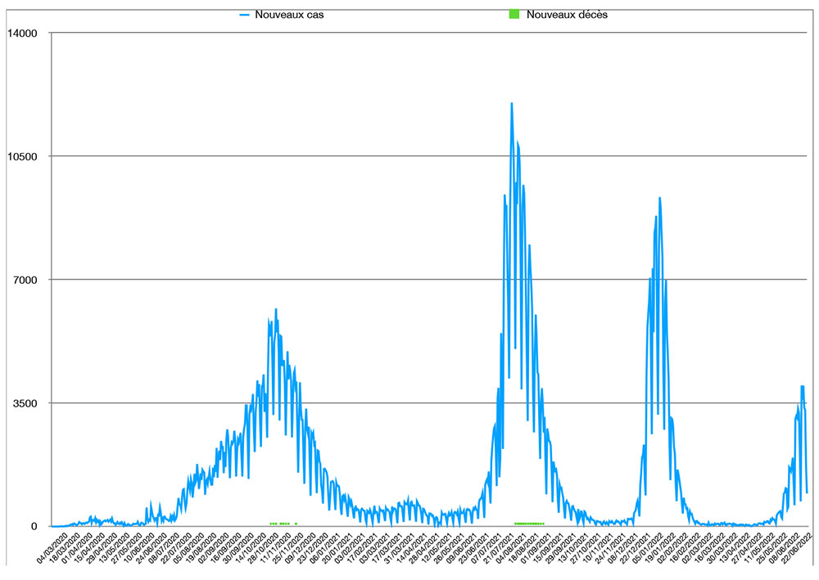Click the autumn 2020 peak near 6000
The height and width of the screenshot is (580, 819).
click(276, 309)
